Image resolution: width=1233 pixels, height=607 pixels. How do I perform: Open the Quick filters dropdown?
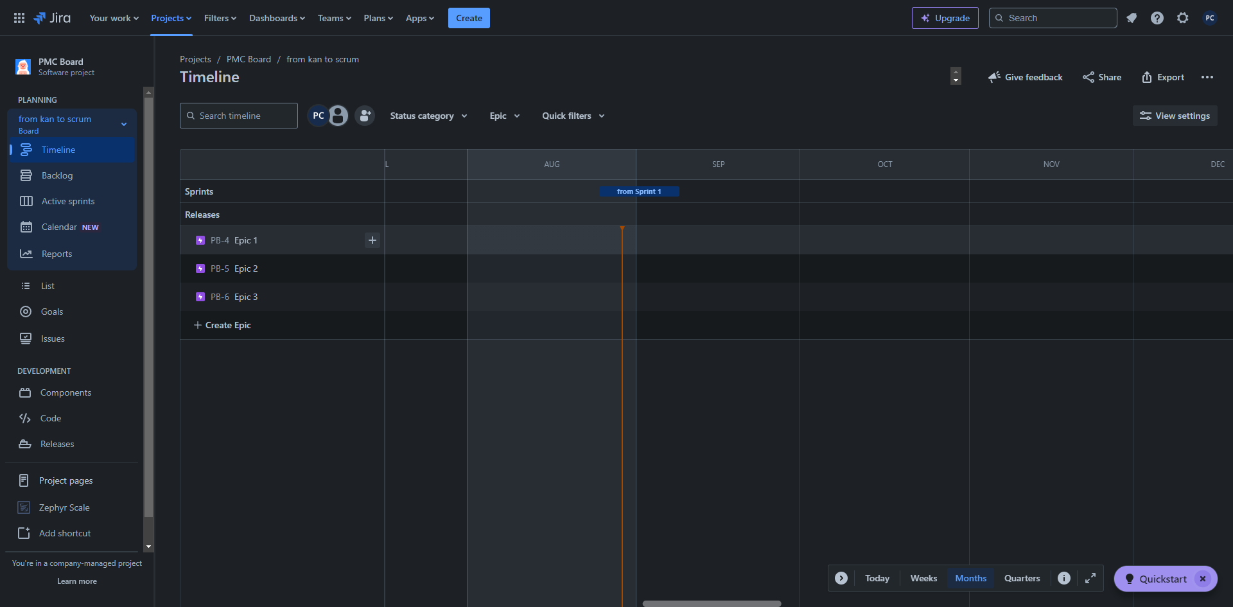(573, 116)
